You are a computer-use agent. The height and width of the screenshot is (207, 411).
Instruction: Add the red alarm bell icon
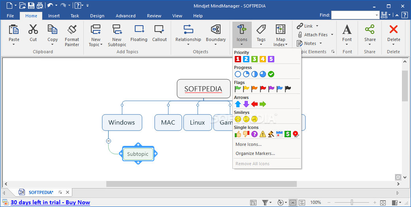[296, 134]
